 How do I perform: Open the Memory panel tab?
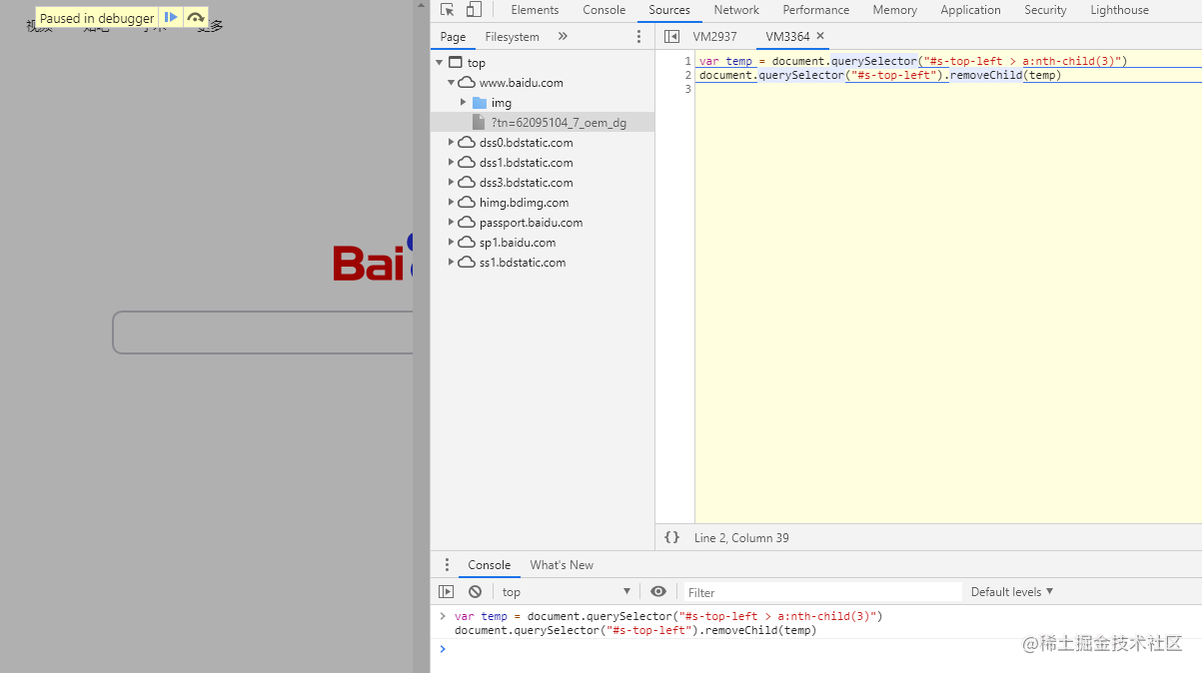[894, 10]
